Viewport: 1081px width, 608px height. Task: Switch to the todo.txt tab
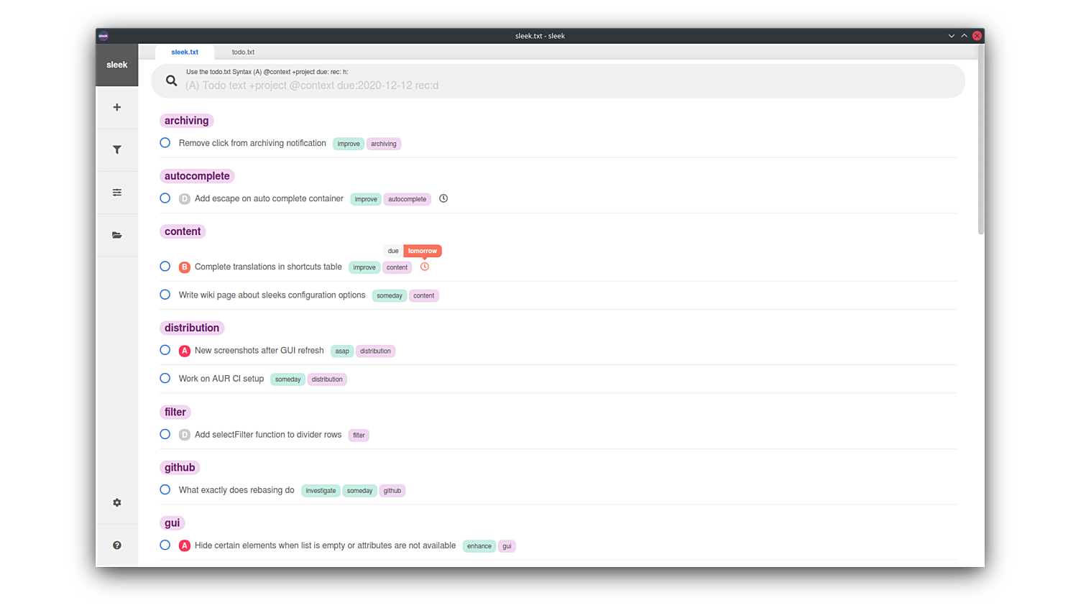pos(243,52)
